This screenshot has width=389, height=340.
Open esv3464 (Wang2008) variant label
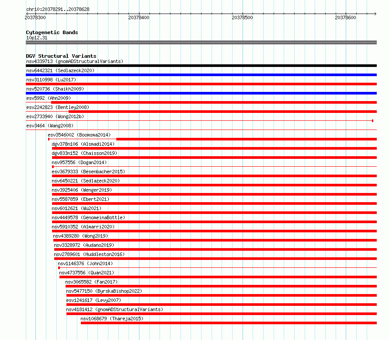(x=50, y=126)
